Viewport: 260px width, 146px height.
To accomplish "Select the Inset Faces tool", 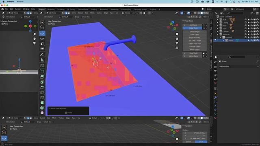I will (x=42, y=82).
